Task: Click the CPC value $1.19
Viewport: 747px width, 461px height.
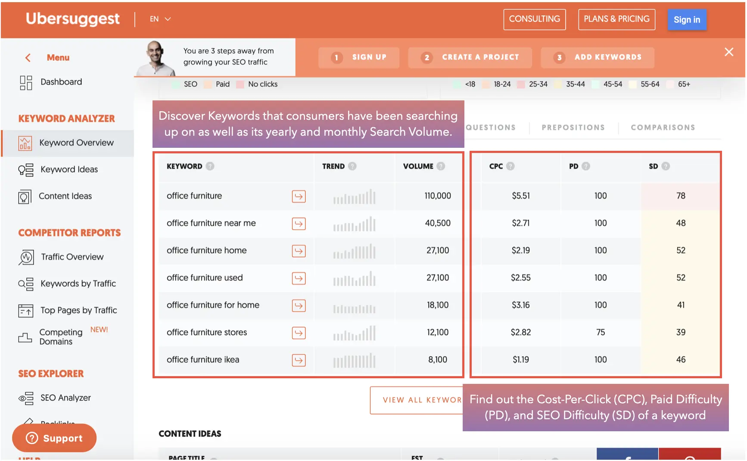Action: (x=520, y=360)
